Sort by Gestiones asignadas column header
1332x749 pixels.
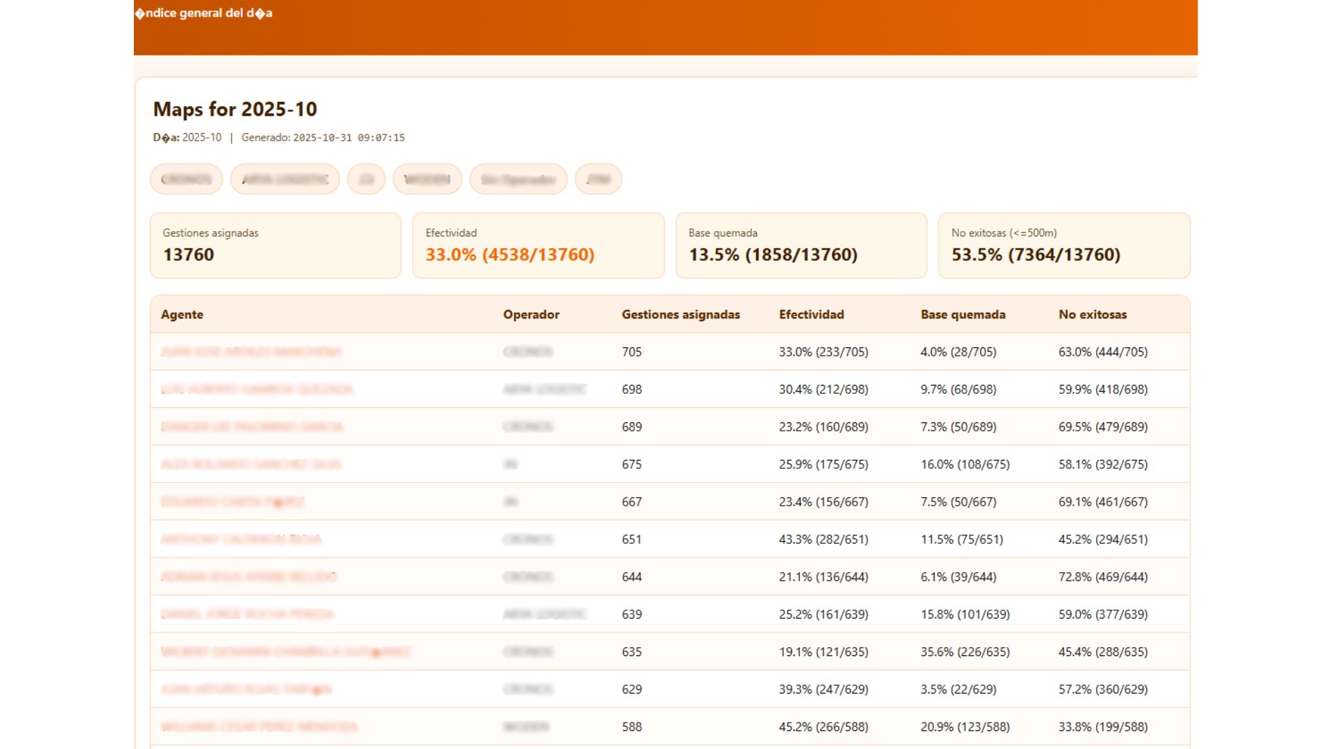[681, 314]
